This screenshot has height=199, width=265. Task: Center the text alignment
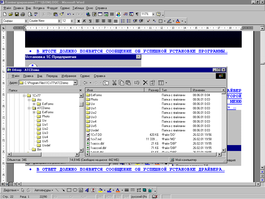click(x=104, y=21)
